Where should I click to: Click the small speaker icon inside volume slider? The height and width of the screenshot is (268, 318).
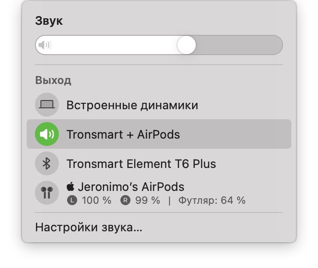45,45
